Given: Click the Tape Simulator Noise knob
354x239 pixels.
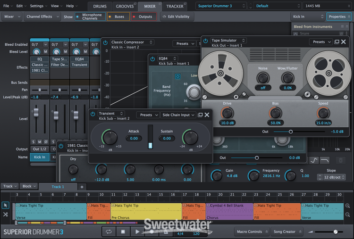Looking at the screenshot, I should pyautogui.click(x=263, y=78).
